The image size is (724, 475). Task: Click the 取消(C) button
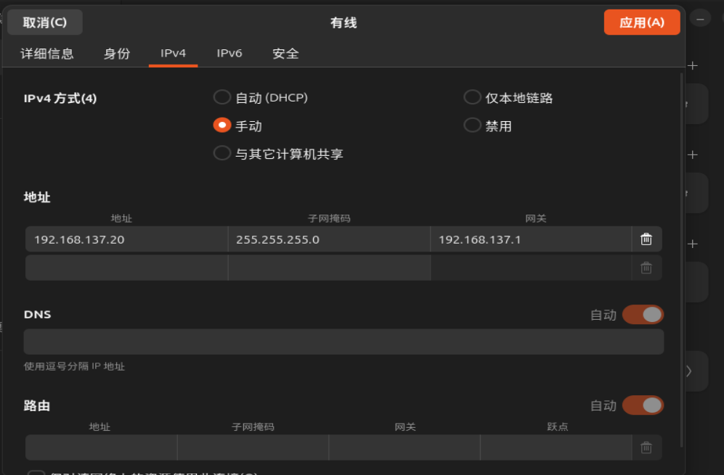[45, 22]
